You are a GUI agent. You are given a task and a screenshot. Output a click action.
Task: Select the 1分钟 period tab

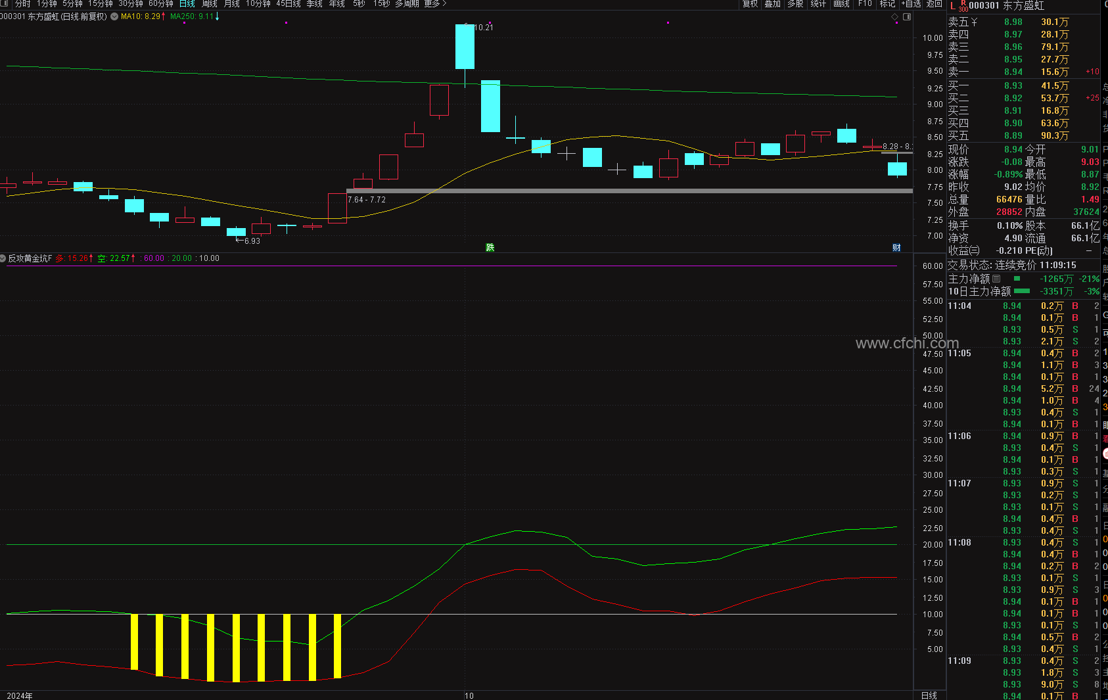click(47, 4)
